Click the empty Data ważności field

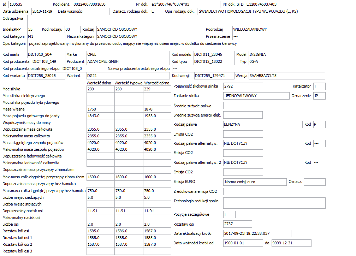97,11
